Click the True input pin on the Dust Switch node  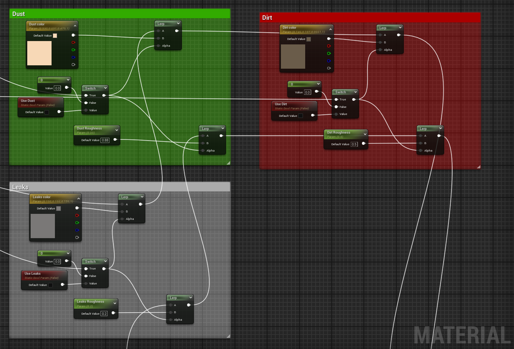tap(86, 95)
